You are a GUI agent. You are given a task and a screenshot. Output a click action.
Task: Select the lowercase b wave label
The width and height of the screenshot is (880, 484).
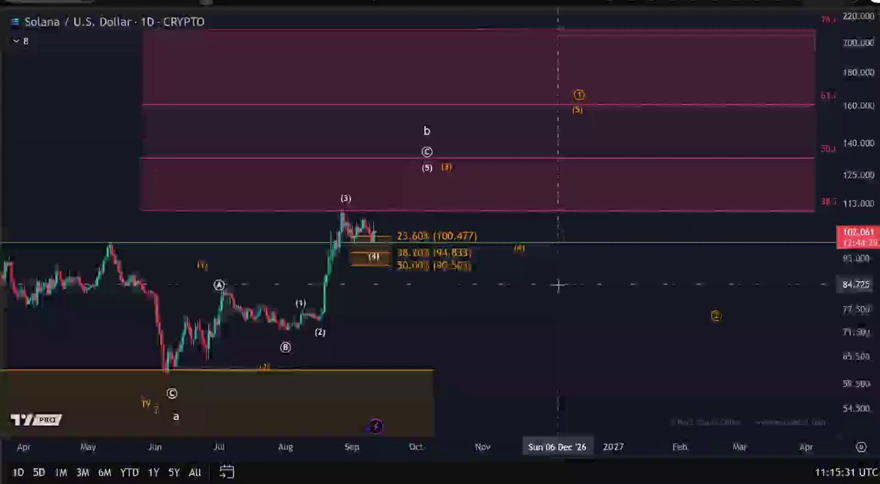[x=427, y=131]
